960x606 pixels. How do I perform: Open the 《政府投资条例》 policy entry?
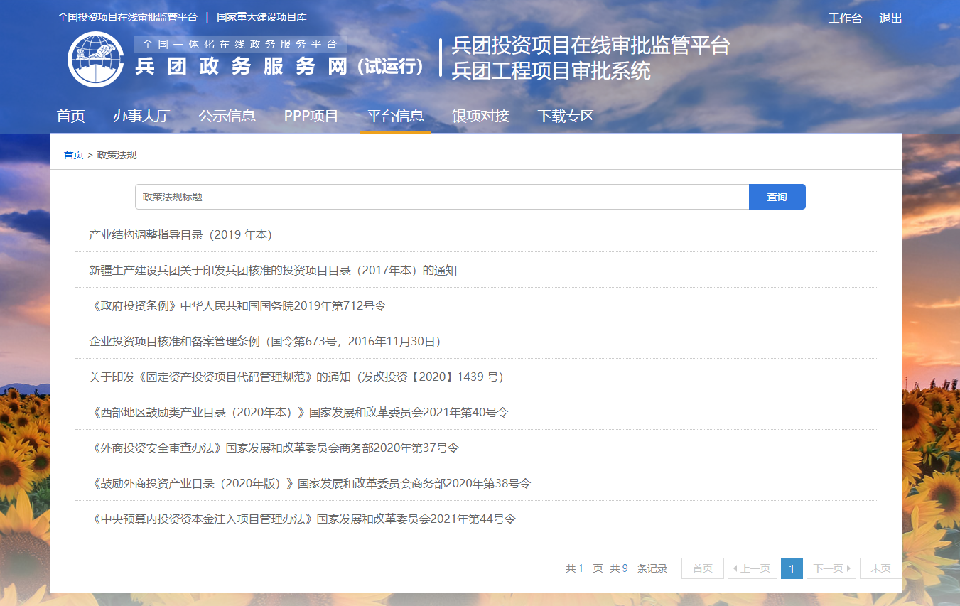tap(239, 305)
